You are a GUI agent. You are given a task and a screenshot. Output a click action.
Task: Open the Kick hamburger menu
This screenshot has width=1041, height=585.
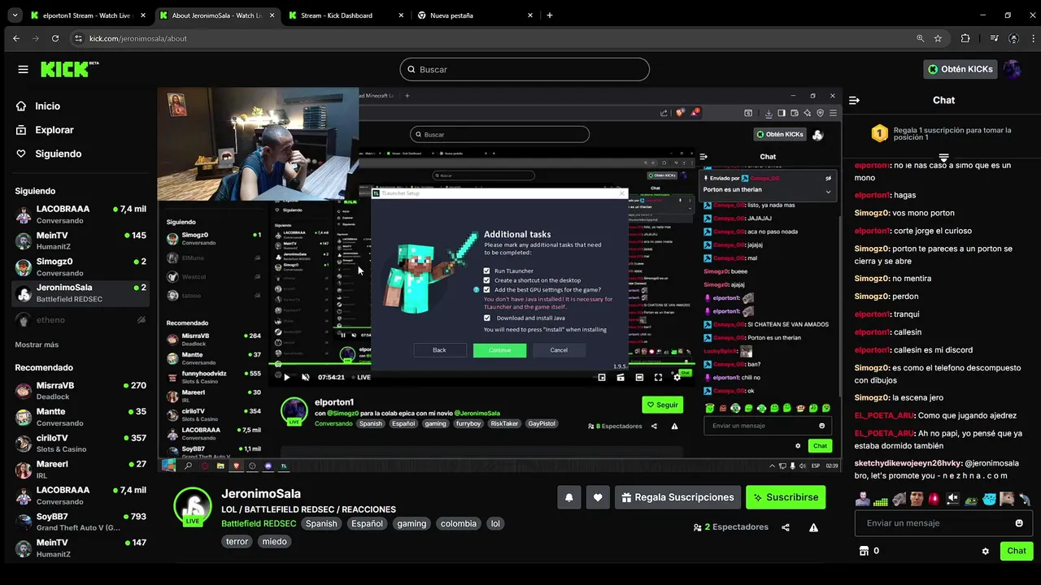pyautogui.click(x=23, y=69)
